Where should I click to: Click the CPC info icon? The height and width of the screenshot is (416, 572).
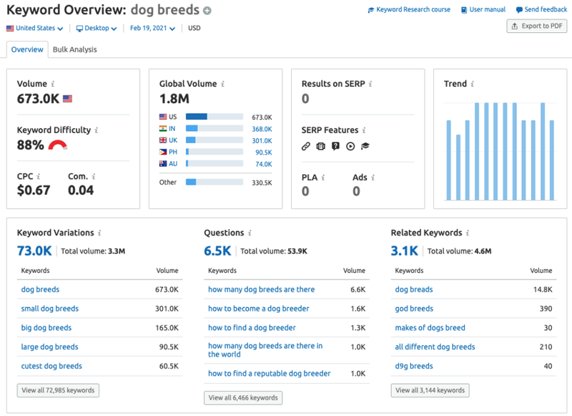point(39,176)
